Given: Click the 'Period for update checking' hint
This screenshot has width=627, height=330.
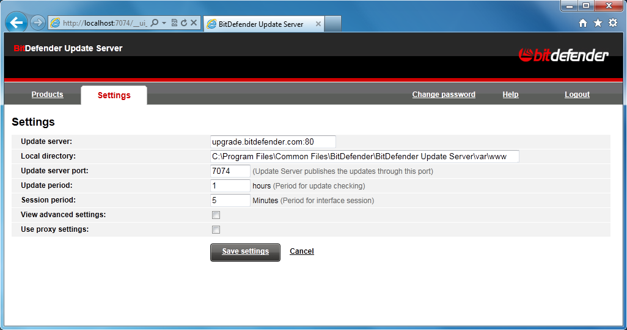Looking at the screenshot, I should point(319,186).
